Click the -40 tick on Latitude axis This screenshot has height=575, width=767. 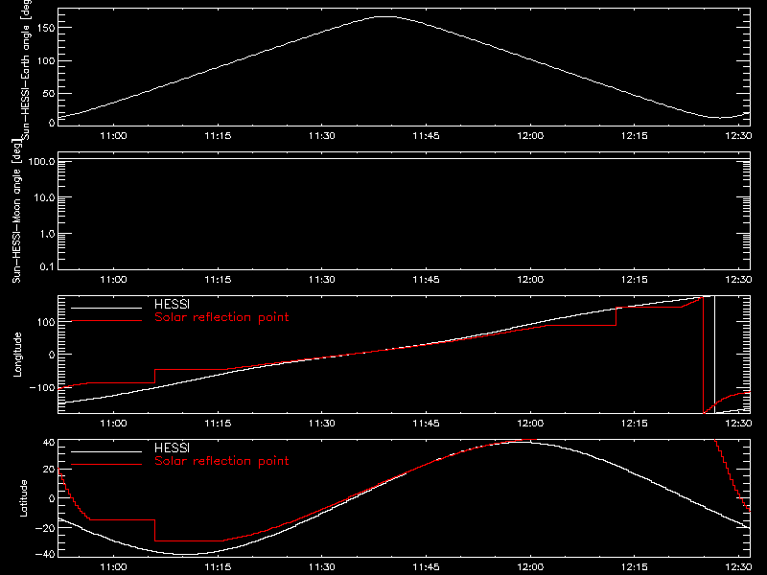(x=45, y=554)
